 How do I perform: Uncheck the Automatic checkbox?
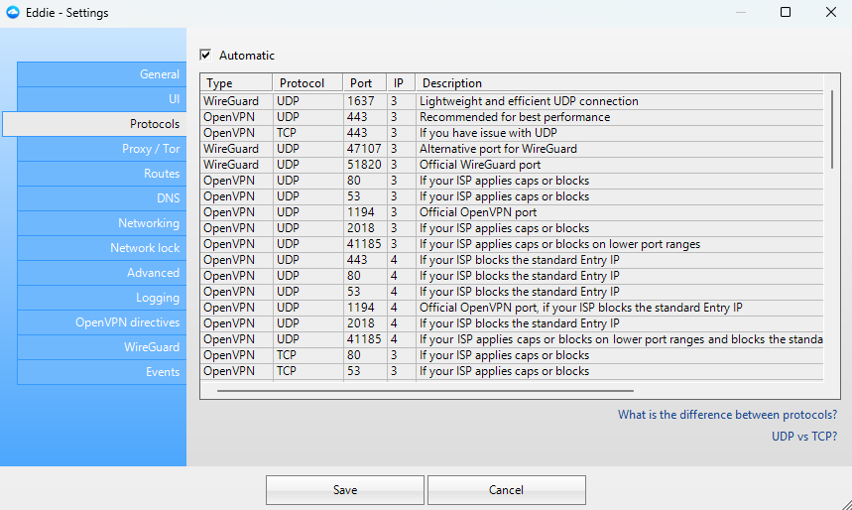(x=205, y=55)
